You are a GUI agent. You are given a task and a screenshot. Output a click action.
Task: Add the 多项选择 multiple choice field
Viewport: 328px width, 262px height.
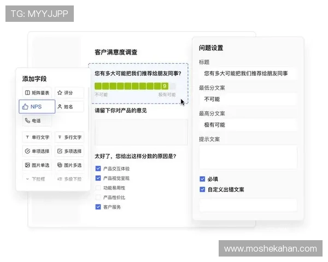click(69, 151)
